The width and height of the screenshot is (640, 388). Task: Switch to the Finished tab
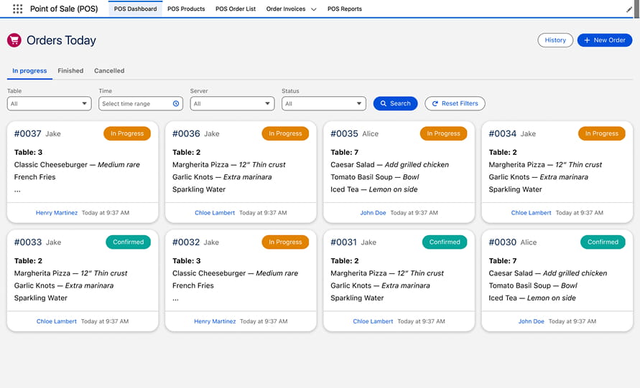tap(70, 71)
